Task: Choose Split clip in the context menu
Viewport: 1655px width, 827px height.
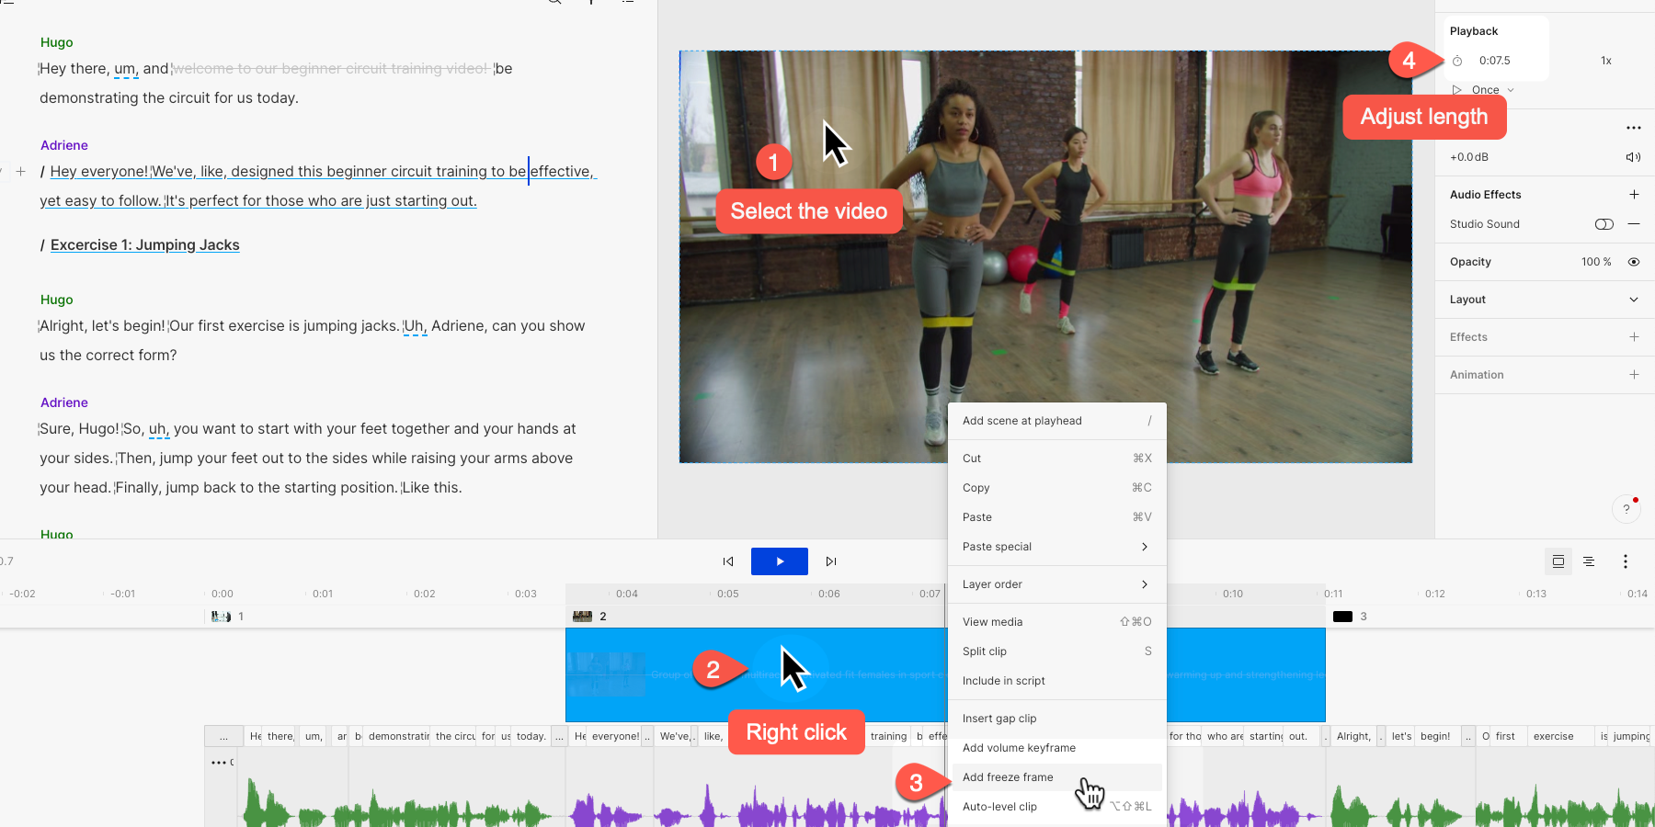Action: (1057, 651)
